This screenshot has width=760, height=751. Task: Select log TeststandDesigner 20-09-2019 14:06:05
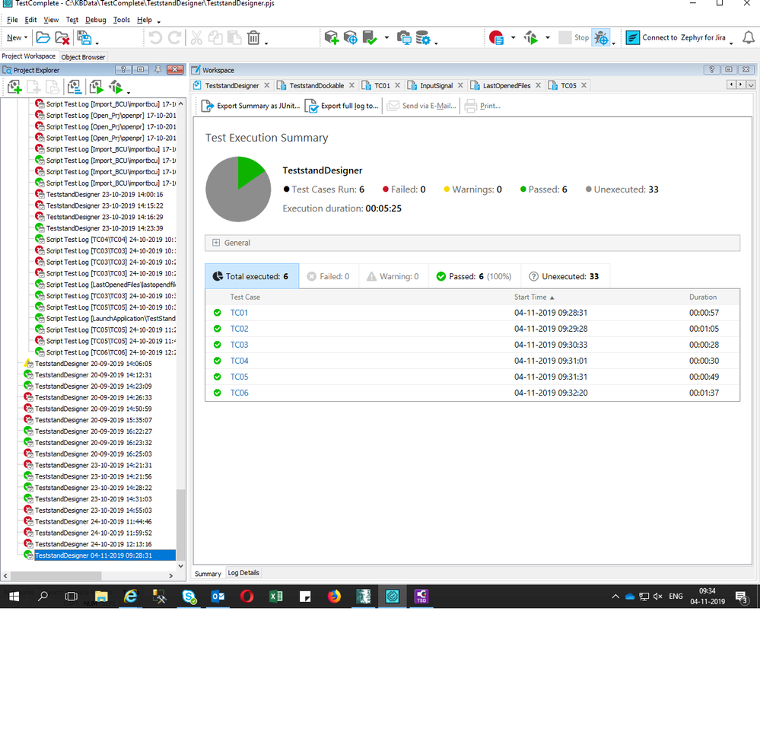pyautogui.click(x=93, y=364)
